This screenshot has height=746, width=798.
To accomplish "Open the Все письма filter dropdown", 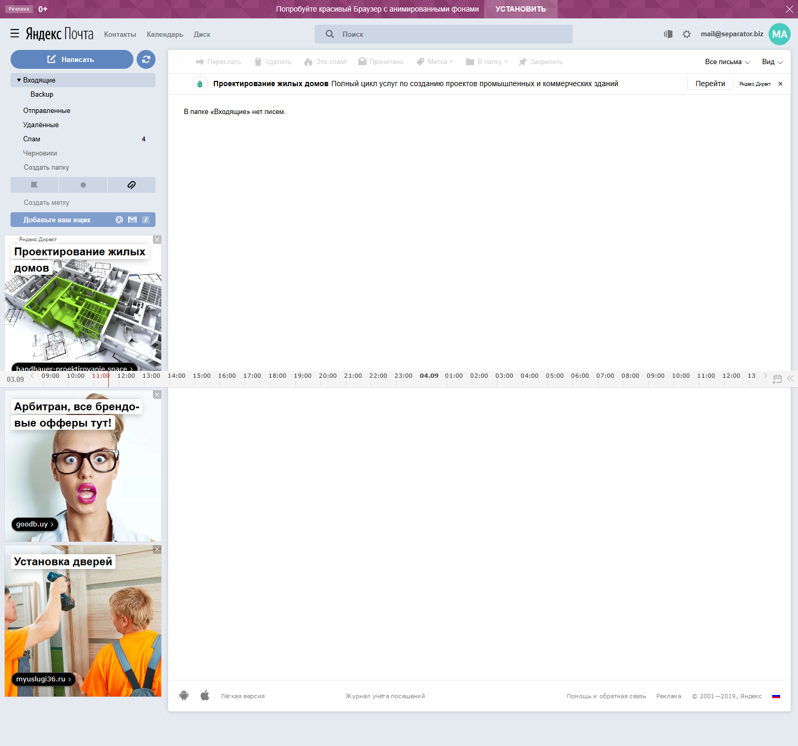I will click(x=727, y=61).
